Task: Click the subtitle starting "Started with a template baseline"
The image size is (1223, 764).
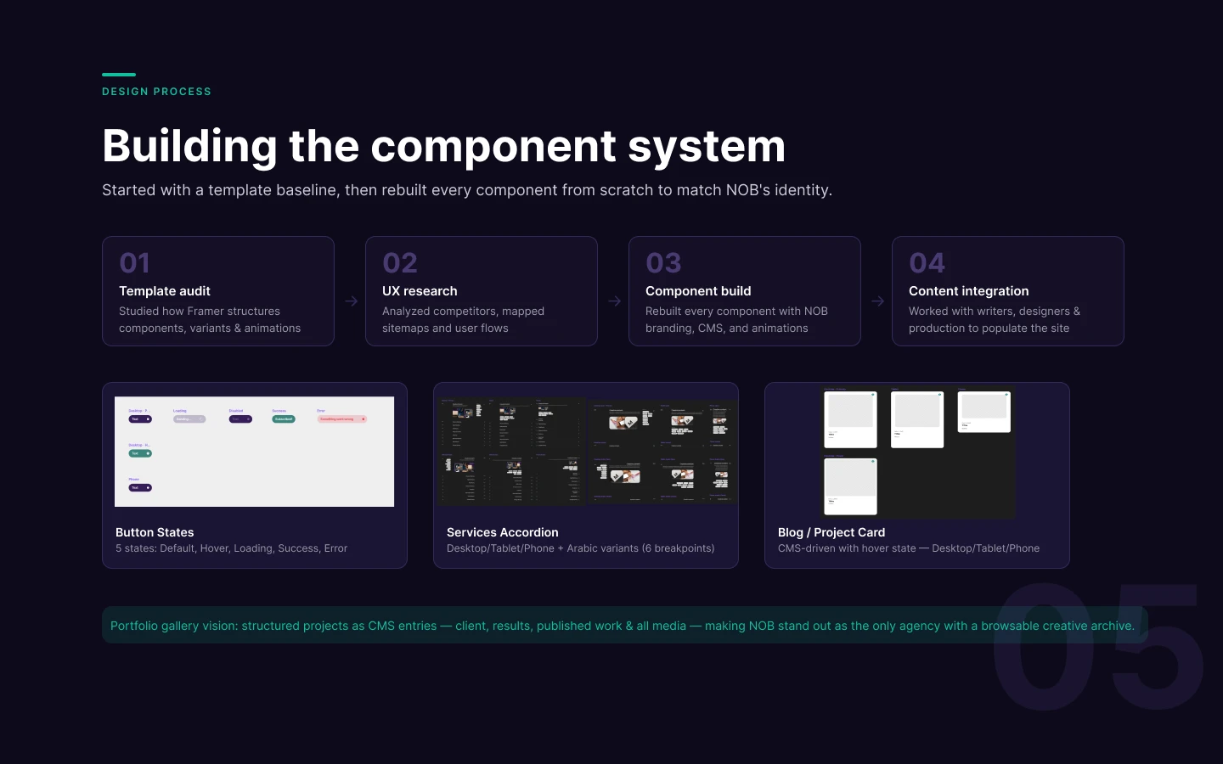Action: [x=467, y=190]
